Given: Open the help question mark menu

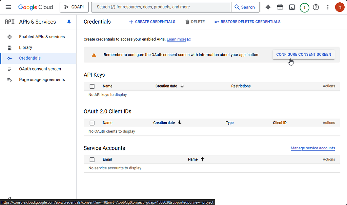Looking at the screenshot, I should (316, 7).
